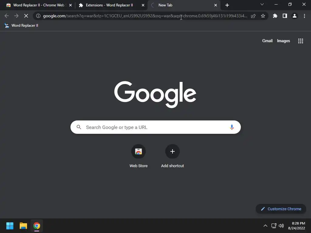311x233 pixels.
Task: Open the Word Replacer II bookmark
Action: coord(21,25)
